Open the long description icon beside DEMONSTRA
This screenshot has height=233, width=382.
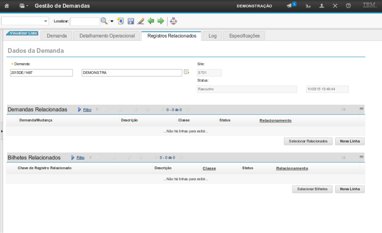point(187,72)
